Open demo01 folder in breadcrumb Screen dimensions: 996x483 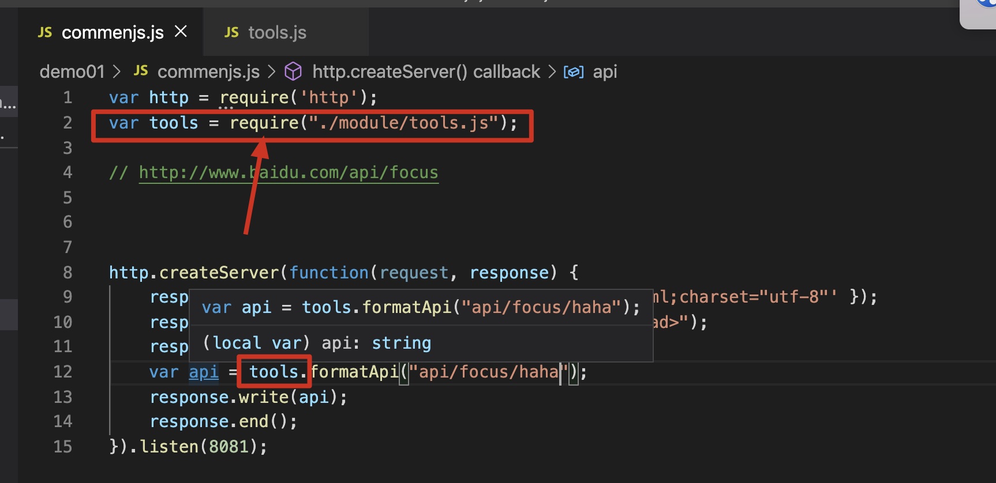pos(72,71)
